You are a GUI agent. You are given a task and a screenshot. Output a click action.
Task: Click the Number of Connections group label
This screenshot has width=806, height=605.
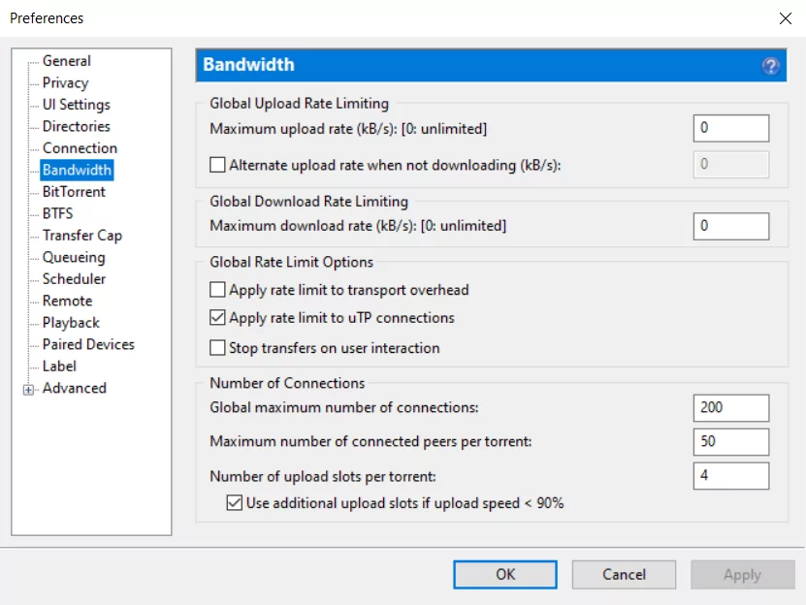(x=287, y=383)
